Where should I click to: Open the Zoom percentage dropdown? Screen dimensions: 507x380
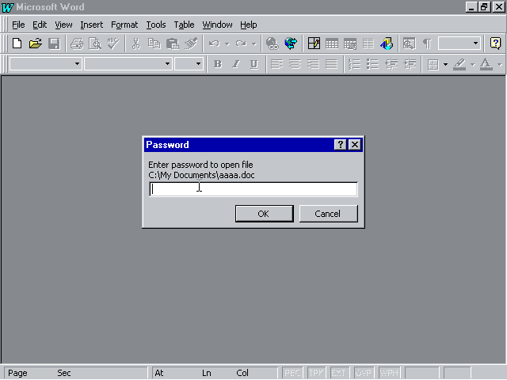(475, 44)
